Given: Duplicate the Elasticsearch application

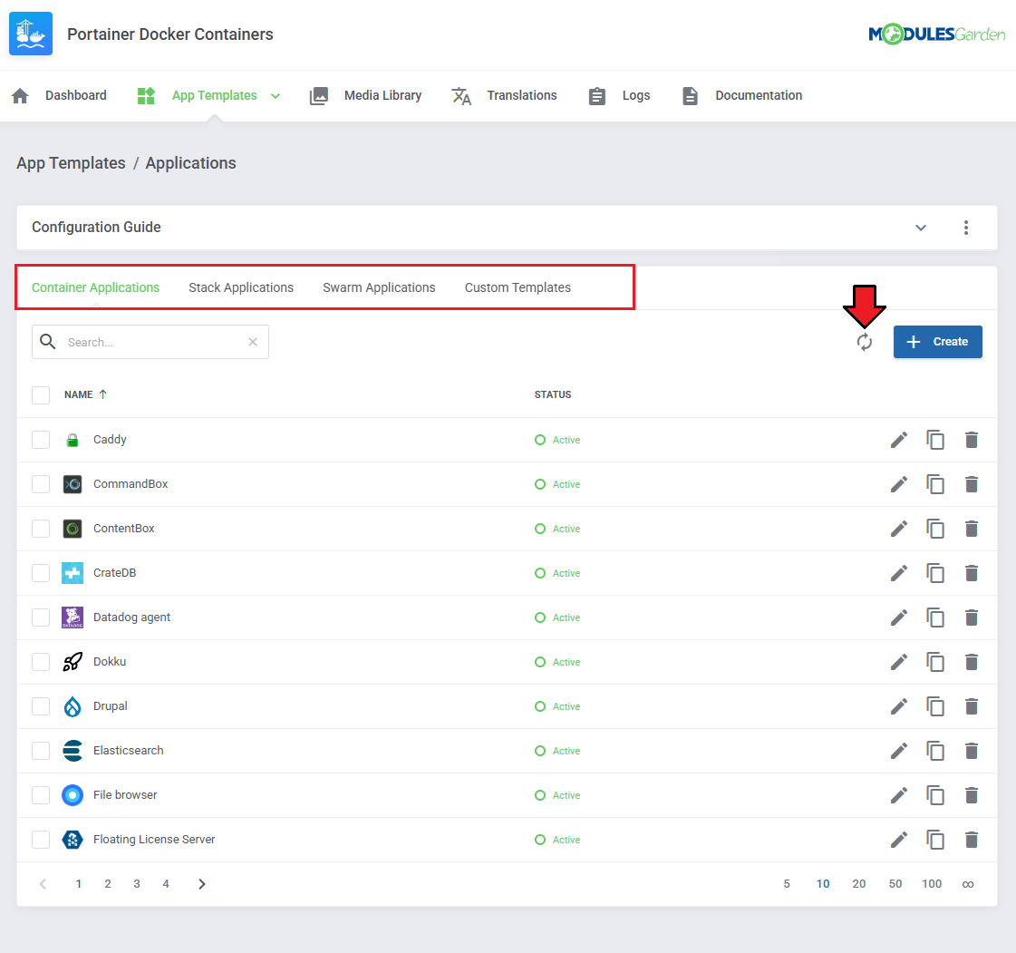Looking at the screenshot, I should pos(935,751).
